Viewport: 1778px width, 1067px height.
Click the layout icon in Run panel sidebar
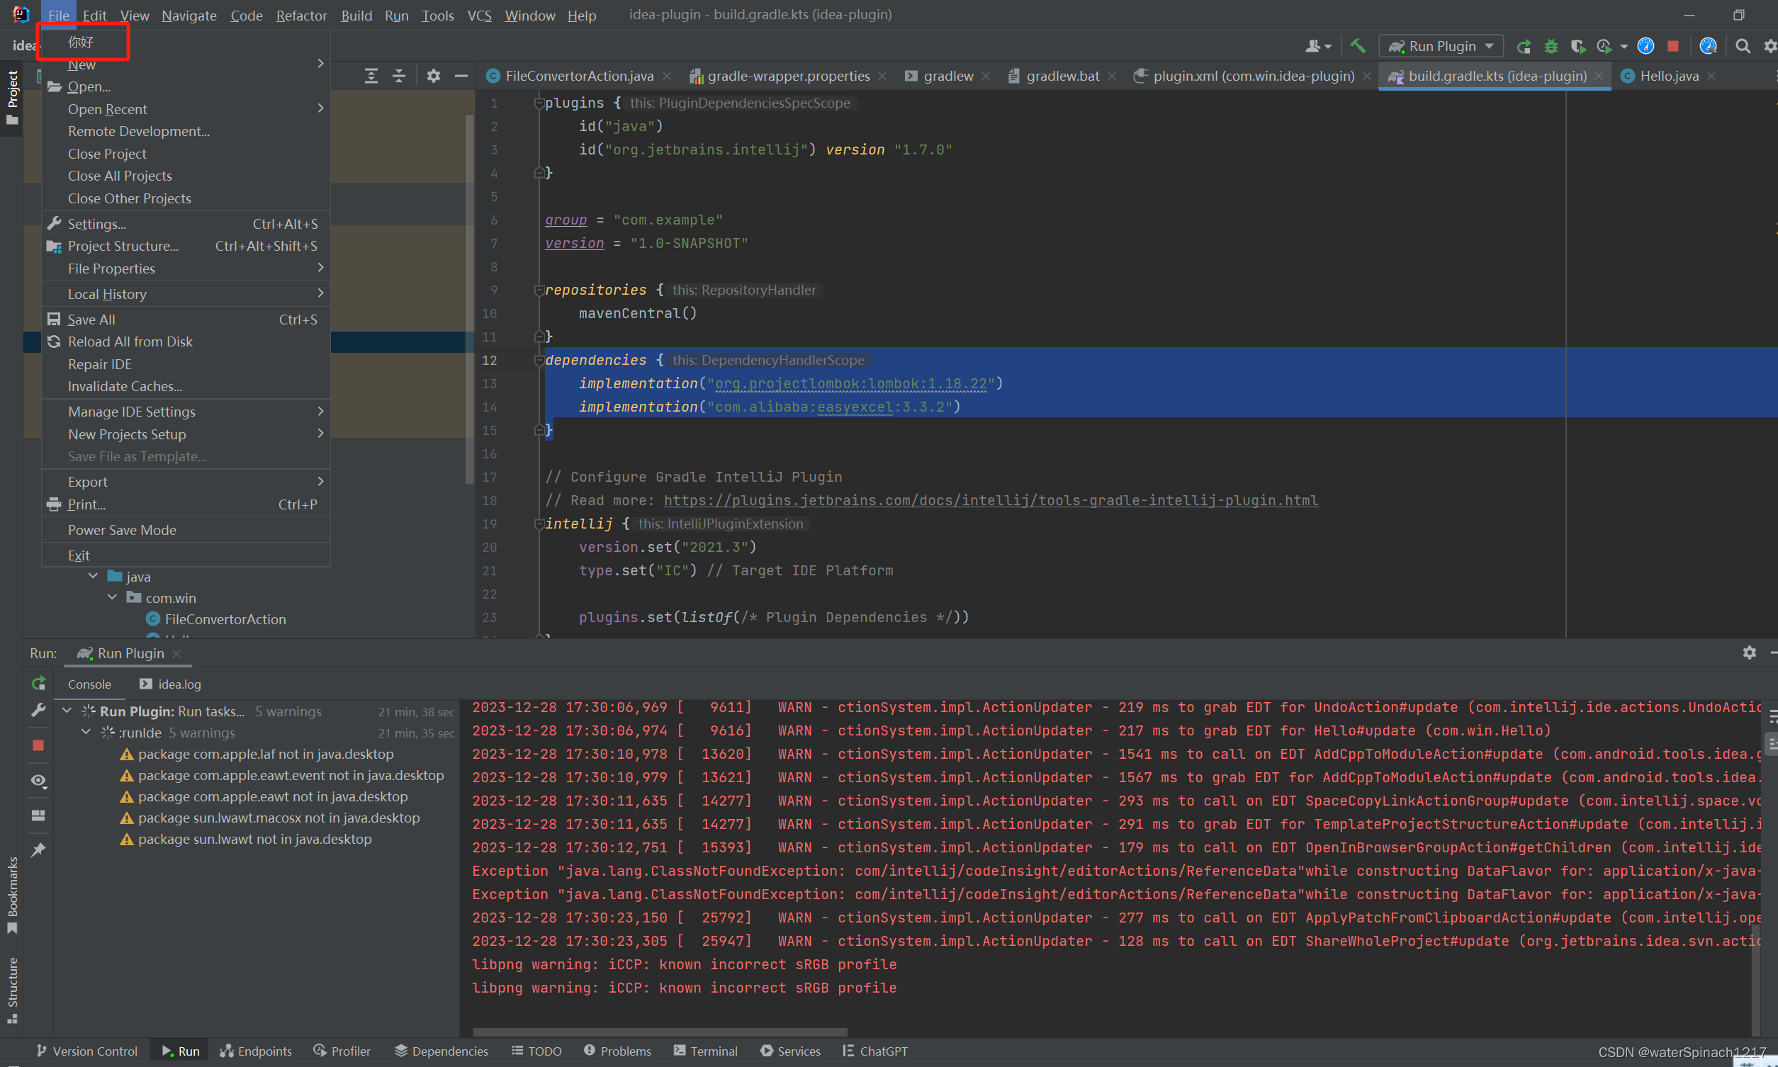click(x=39, y=815)
